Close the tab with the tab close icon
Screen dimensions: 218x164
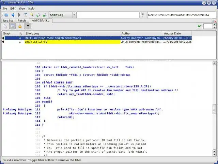(x=214, y=21)
